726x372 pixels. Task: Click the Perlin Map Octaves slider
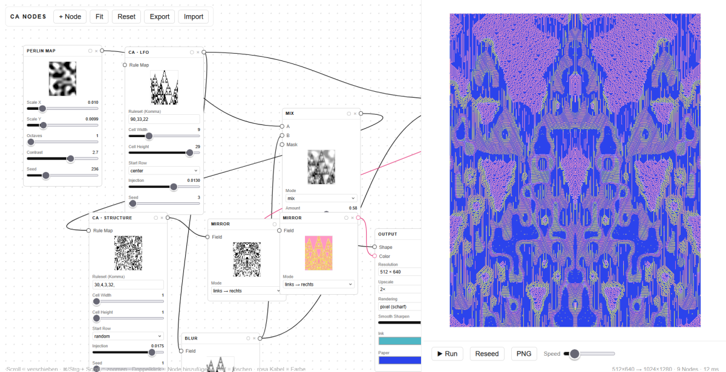pyautogui.click(x=63, y=142)
